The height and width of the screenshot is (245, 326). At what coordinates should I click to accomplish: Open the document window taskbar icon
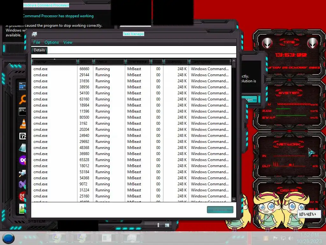(x=107, y=238)
